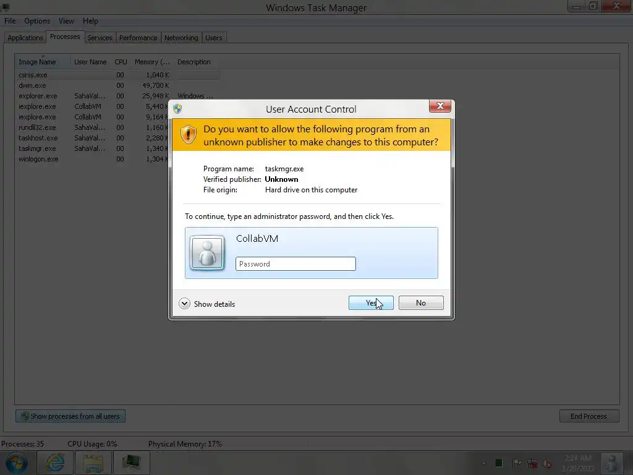Viewport: 633px width, 475px height.
Task: Click the Task Manager title bar icon
Action: pos(5,7)
